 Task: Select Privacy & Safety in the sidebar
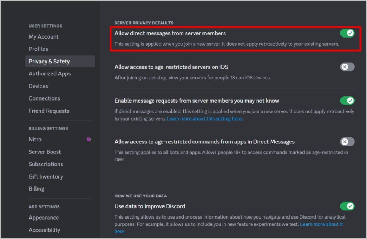click(60, 61)
